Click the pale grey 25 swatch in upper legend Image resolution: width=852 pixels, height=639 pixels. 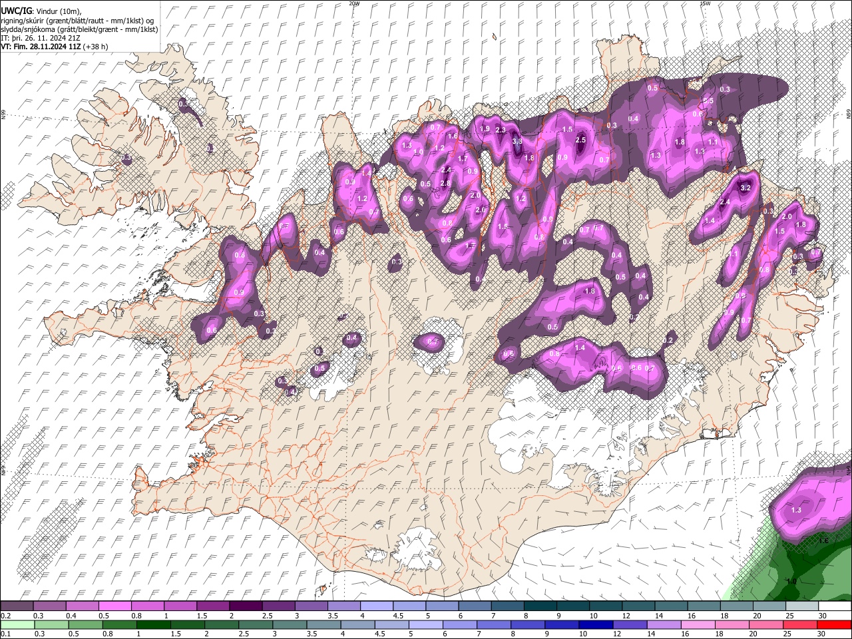coord(803,606)
